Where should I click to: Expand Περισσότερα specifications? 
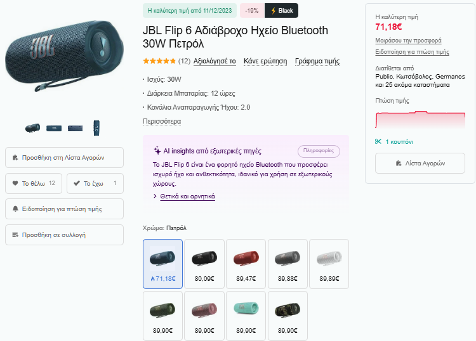point(162,121)
